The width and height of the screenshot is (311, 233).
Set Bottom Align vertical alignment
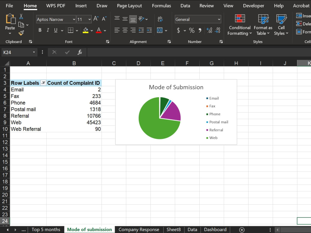[x=133, y=19]
